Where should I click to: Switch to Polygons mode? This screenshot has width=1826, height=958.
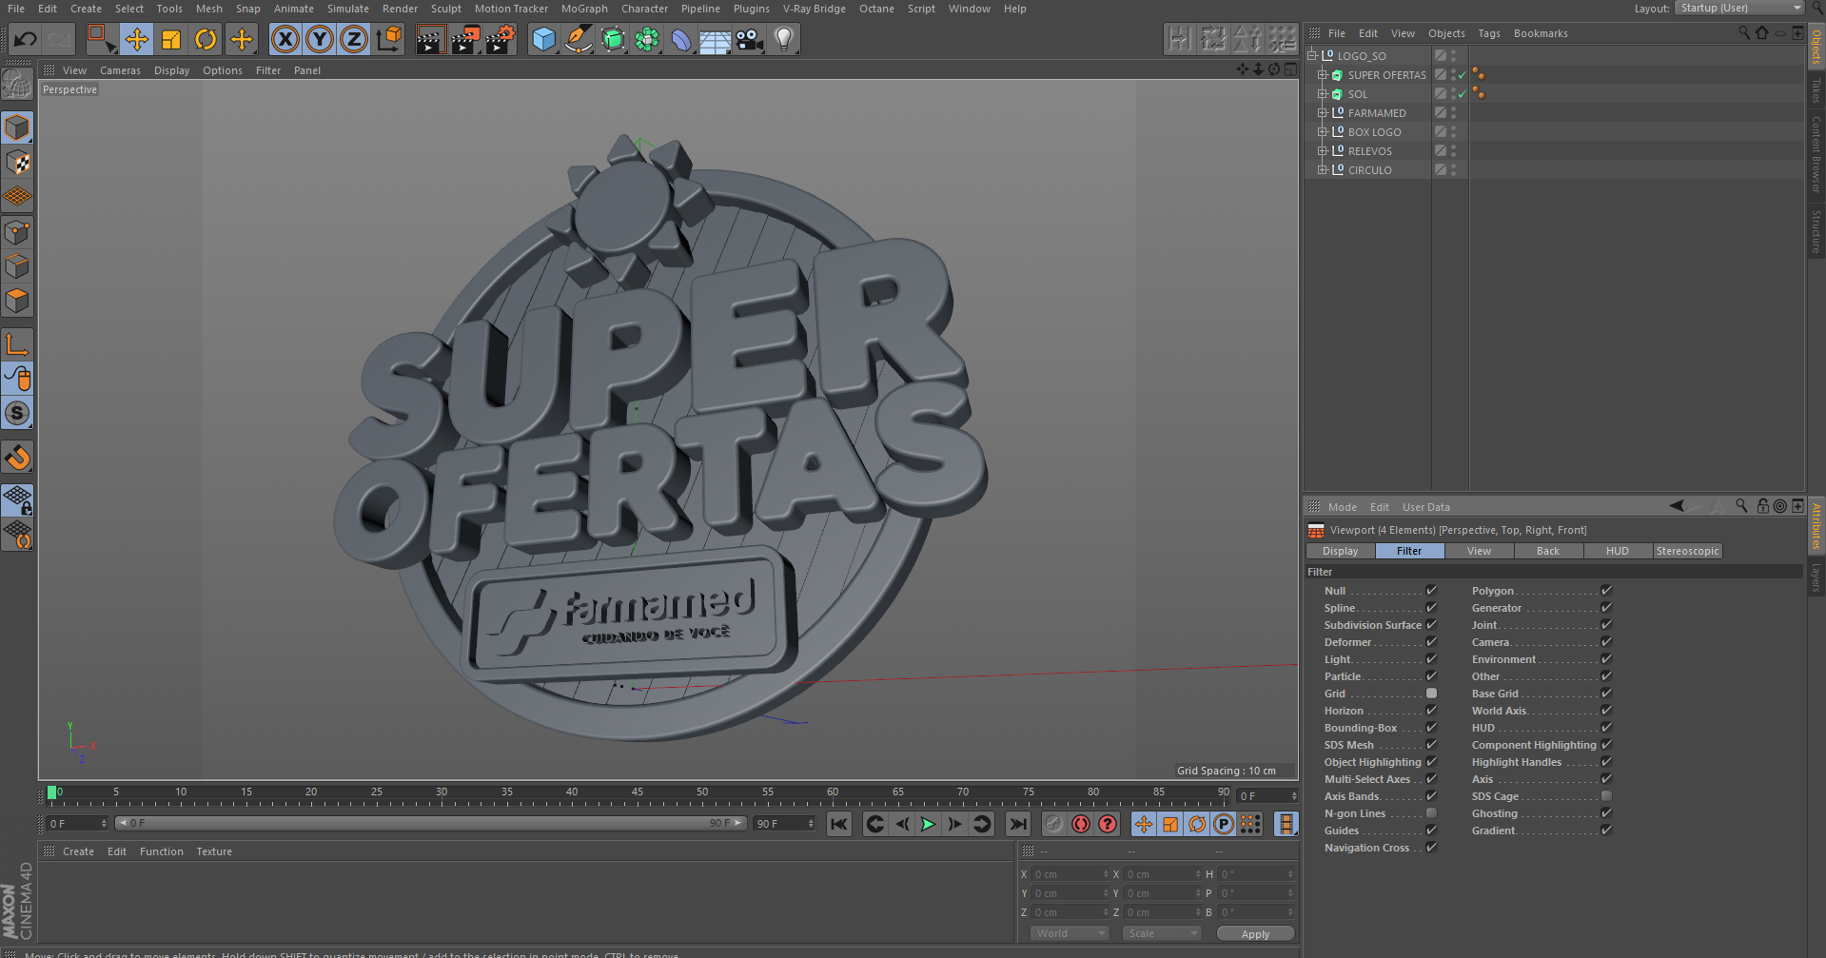point(17,301)
